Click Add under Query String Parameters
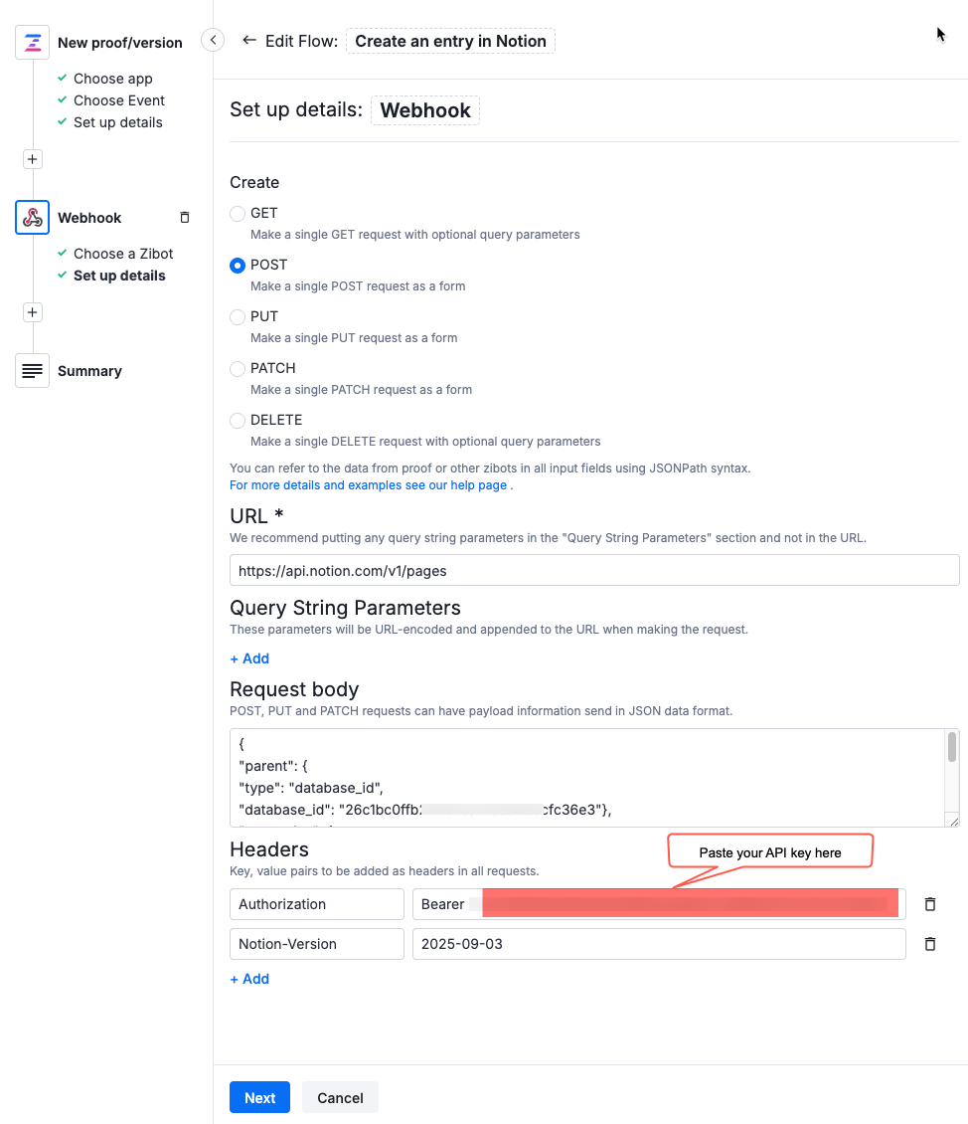 (248, 657)
